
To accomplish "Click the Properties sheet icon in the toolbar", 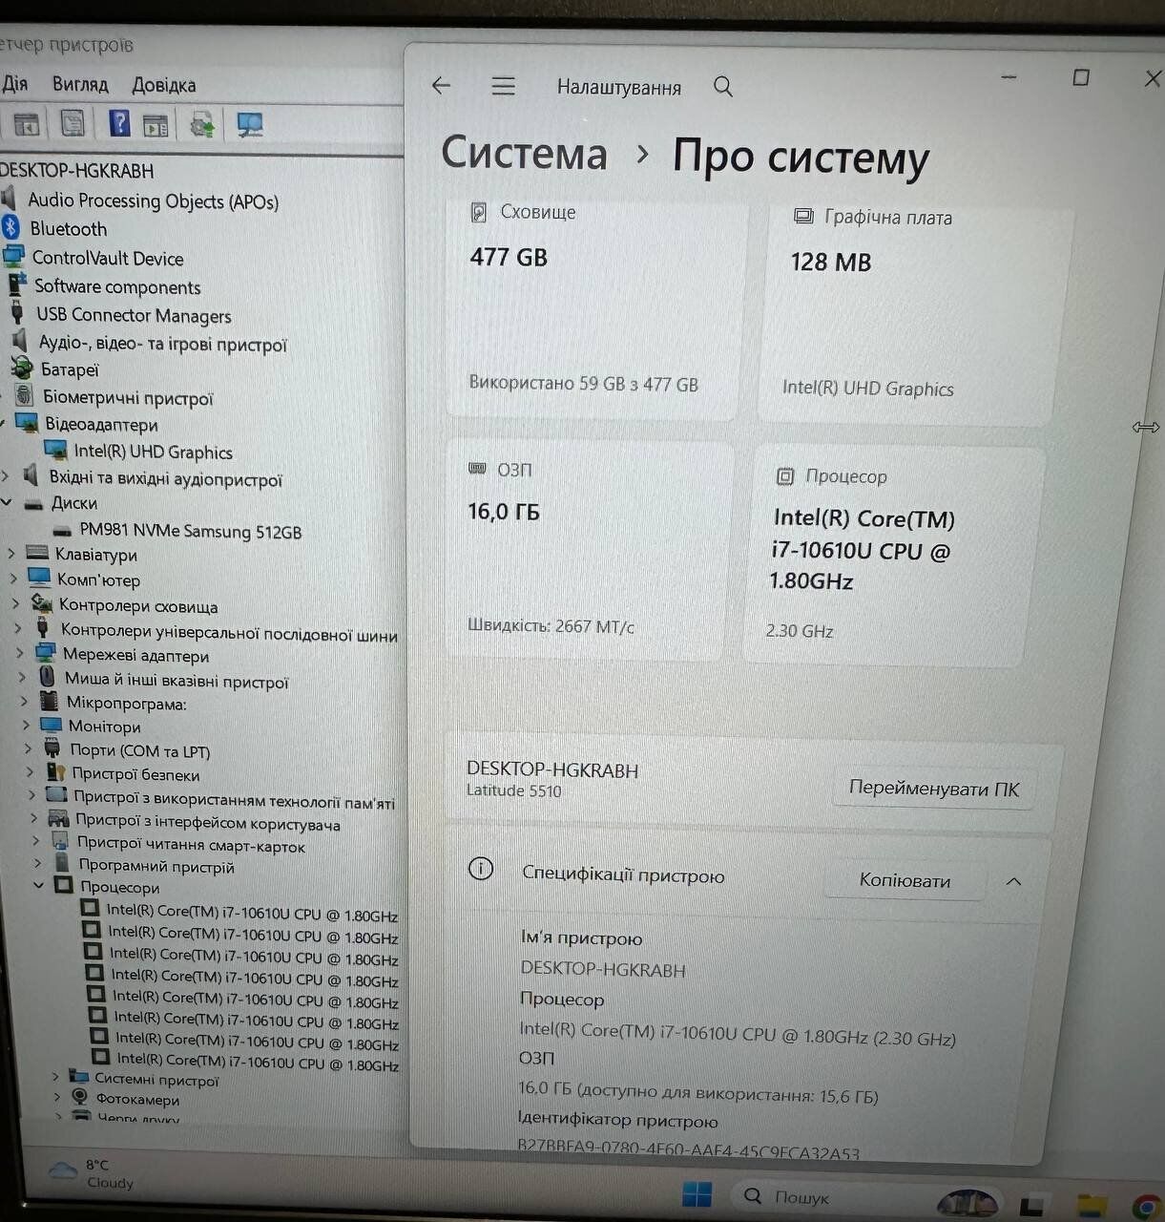I will point(73,124).
